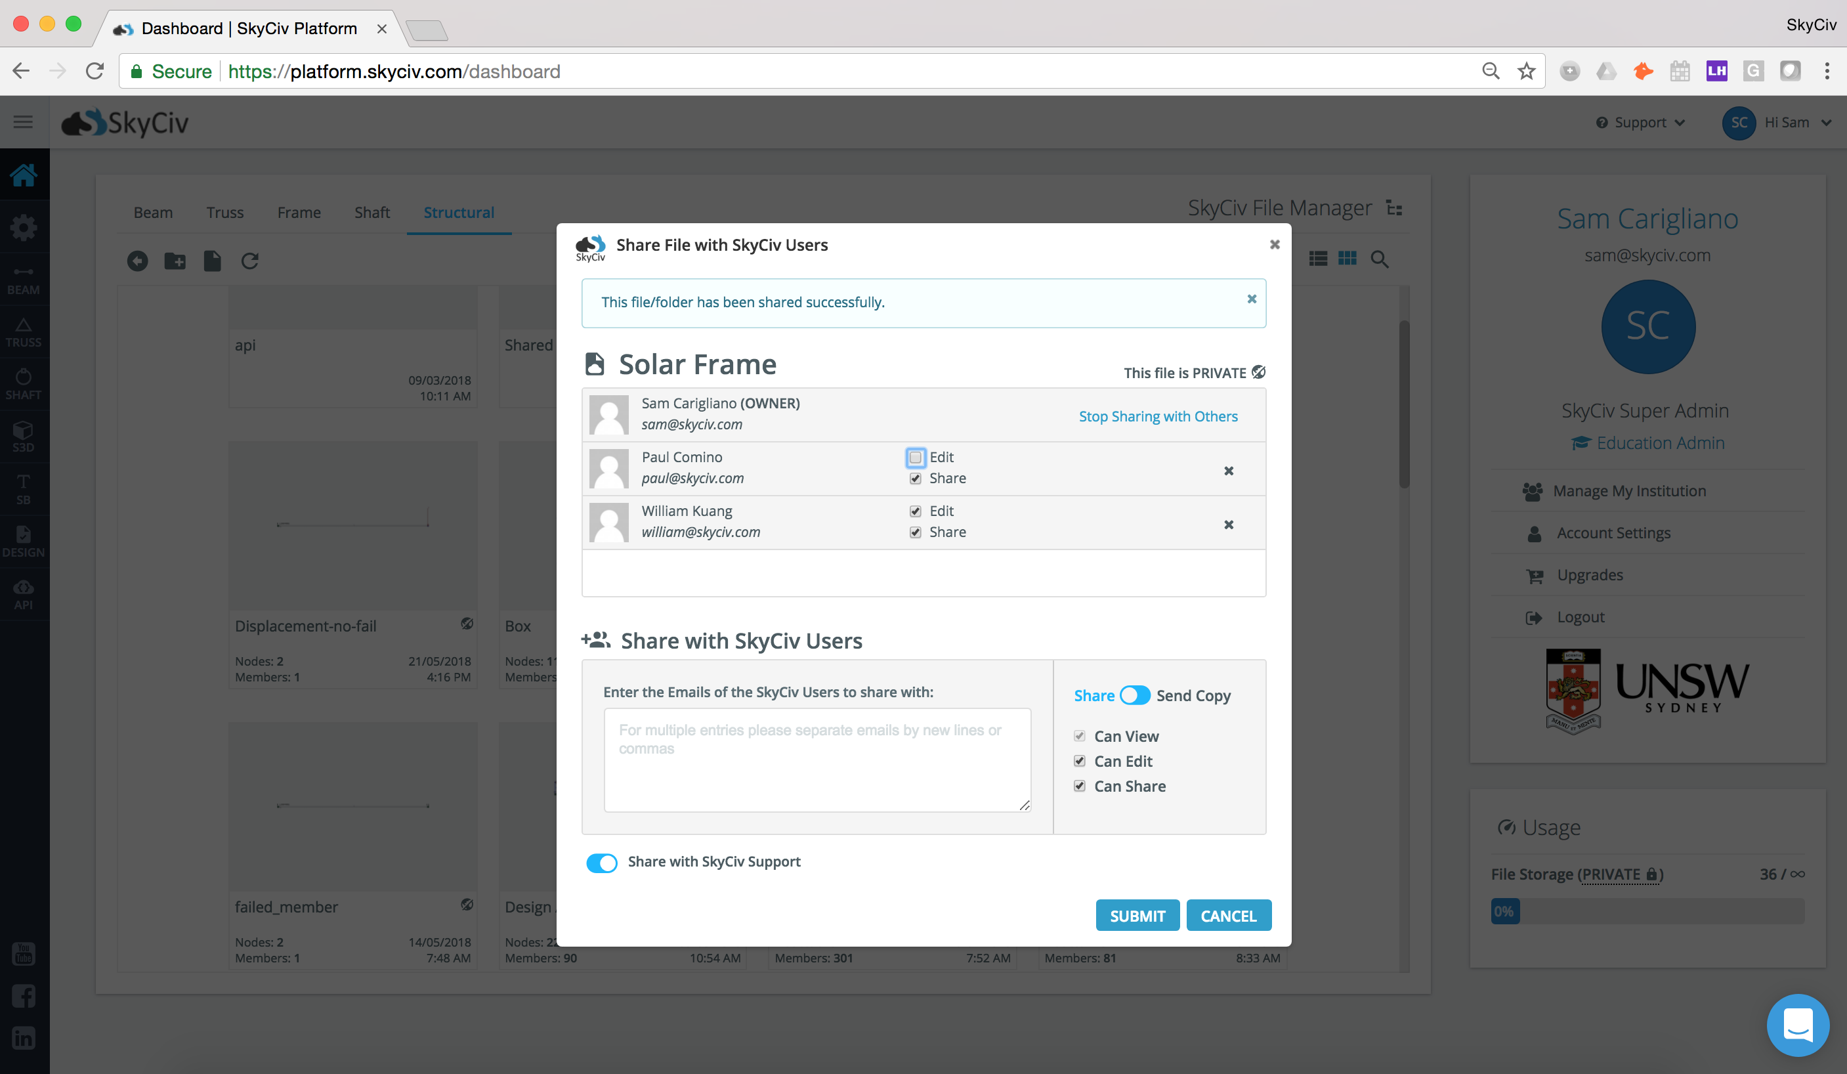The image size is (1847, 1074).
Task: Untick Share permission for William Kuang
Action: coord(916,532)
